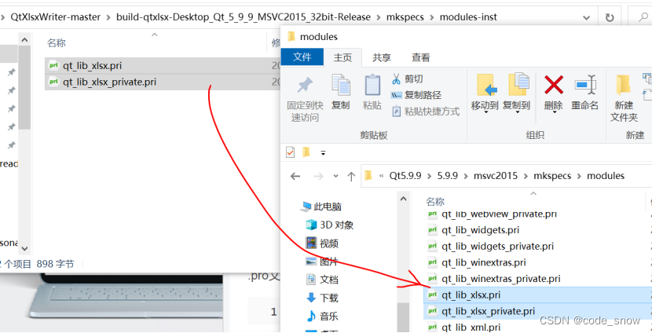Select qt_lib_winextras.pri file

coord(484,262)
